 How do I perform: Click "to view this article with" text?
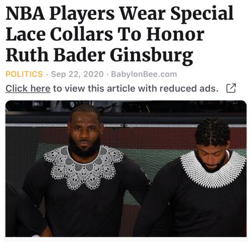click(x=105, y=88)
